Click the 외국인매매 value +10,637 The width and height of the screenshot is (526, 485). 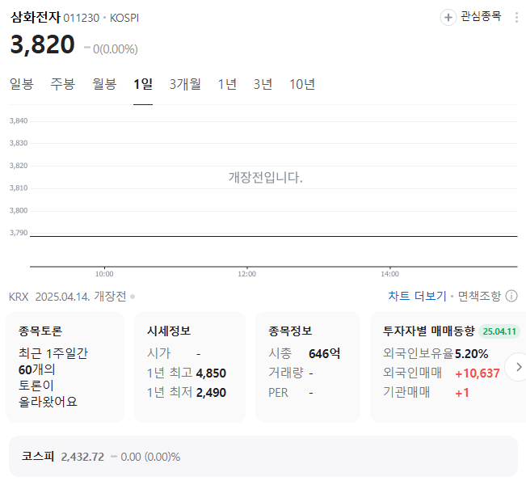[478, 373]
